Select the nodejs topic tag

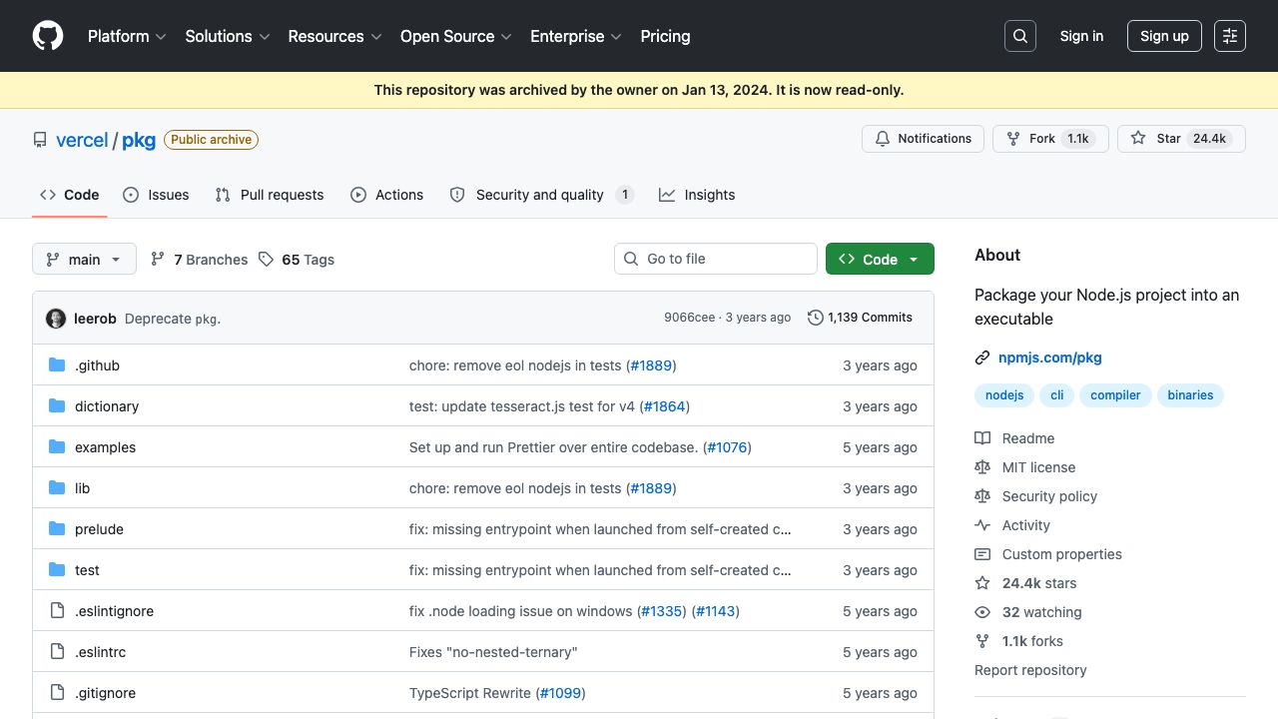[1004, 395]
